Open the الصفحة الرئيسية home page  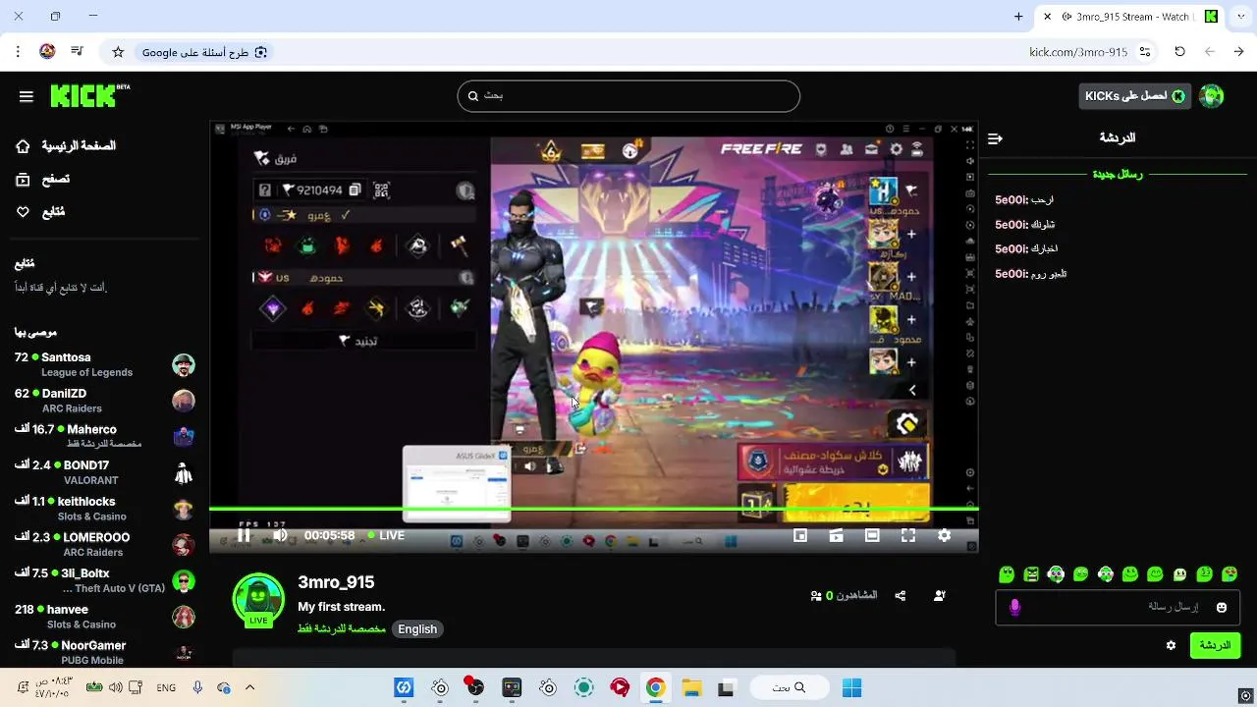pos(66,146)
